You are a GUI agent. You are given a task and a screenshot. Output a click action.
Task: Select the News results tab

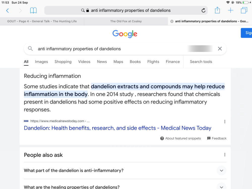(x=102, y=62)
